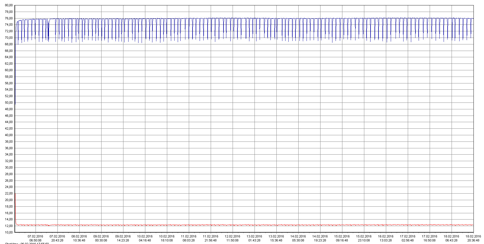Click the x-axis time label 15:36:48

(276, 240)
